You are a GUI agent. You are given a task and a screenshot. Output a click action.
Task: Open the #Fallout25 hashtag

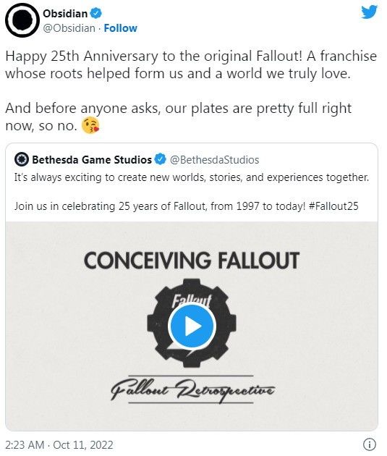(x=333, y=206)
